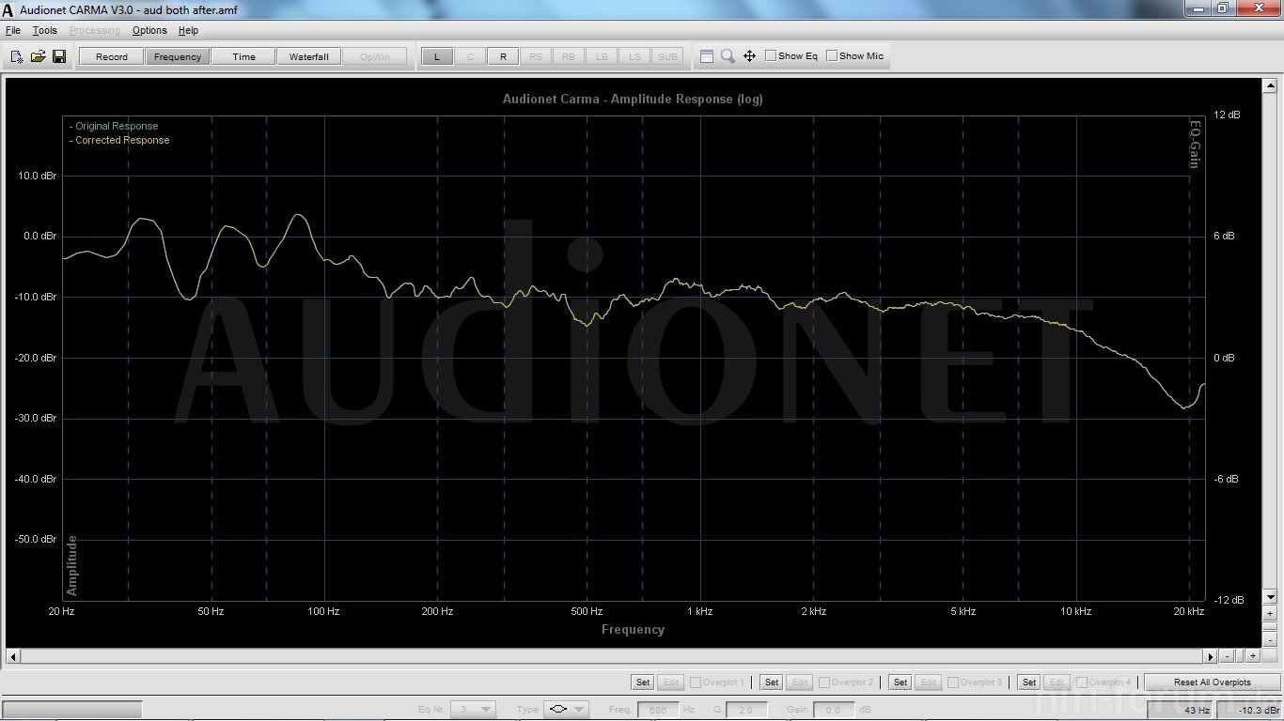
Task: Select the RB channel button
Action: [569, 56]
